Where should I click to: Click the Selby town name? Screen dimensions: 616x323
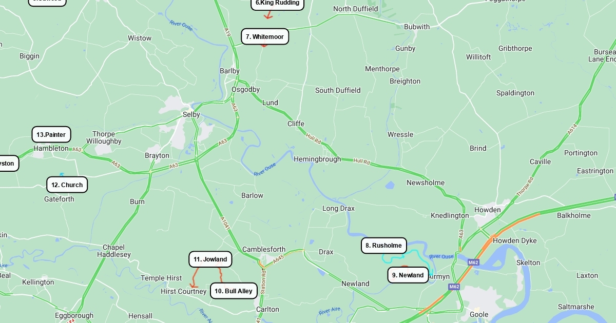coord(191,114)
